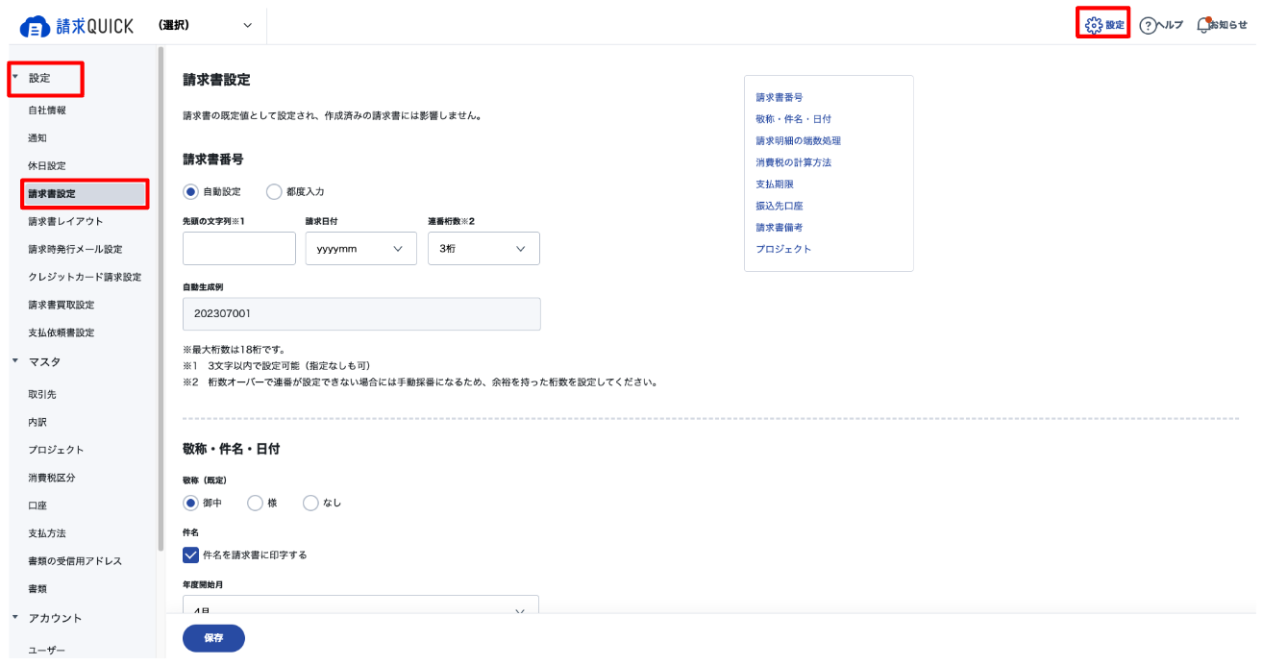The width and height of the screenshot is (1263, 665).
Task: Open 休日設定 in the sidebar
Action: [47, 166]
